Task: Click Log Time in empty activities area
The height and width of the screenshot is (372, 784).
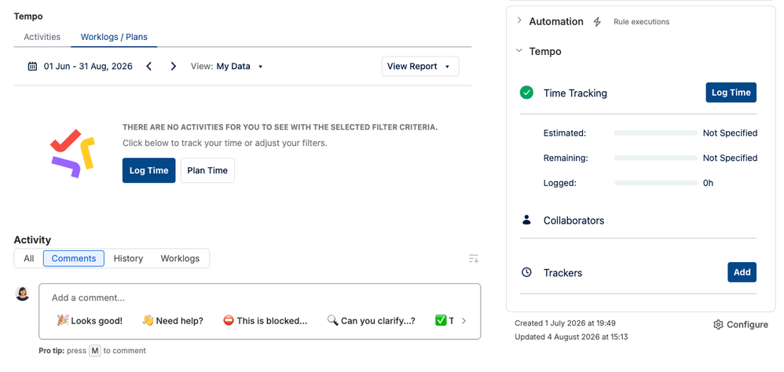Action: pos(149,170)
